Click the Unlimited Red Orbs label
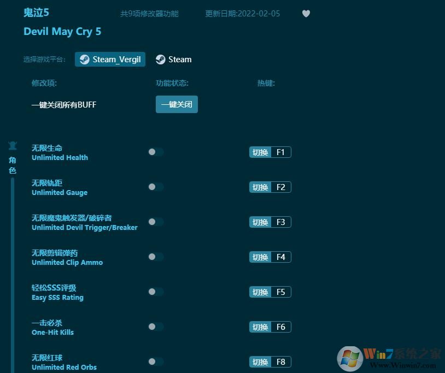The width and height of the screenshot is (445, 373). pyautogui.click(x=64, y=368)
